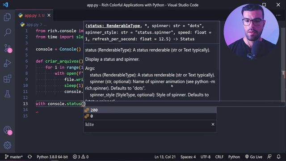Click the Python file icon in app.py tab
This screenshot has height=161, width=286.
tap(21, 16)
